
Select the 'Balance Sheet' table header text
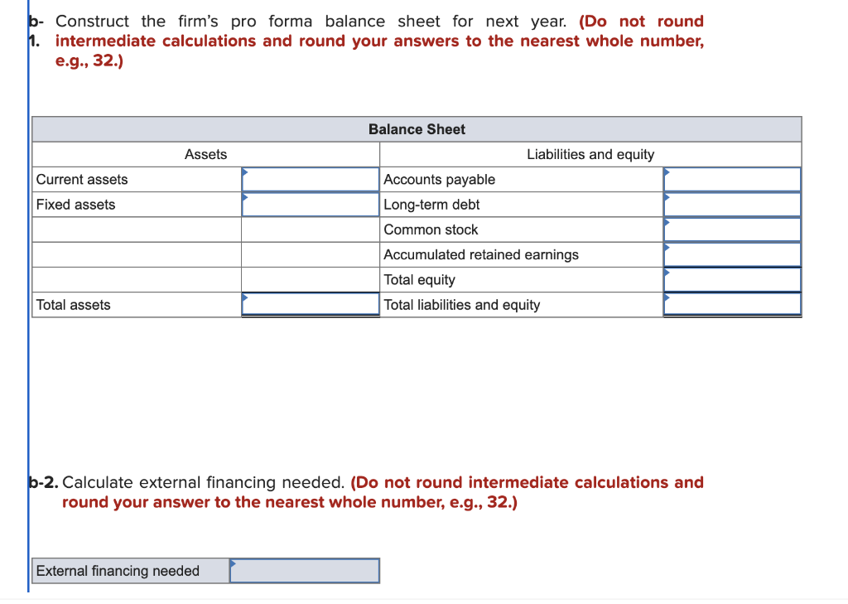coord(417,129)
